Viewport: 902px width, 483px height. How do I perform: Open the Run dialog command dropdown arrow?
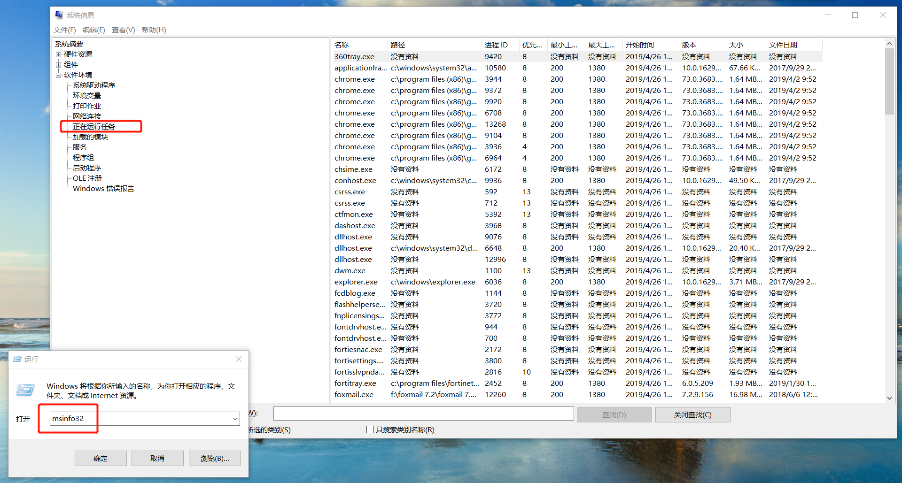pos(235,419)
